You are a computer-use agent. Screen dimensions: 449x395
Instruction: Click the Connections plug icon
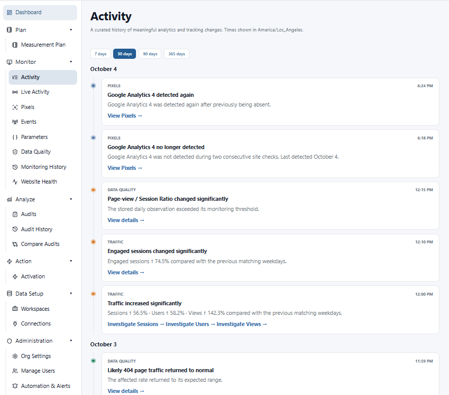15,324
